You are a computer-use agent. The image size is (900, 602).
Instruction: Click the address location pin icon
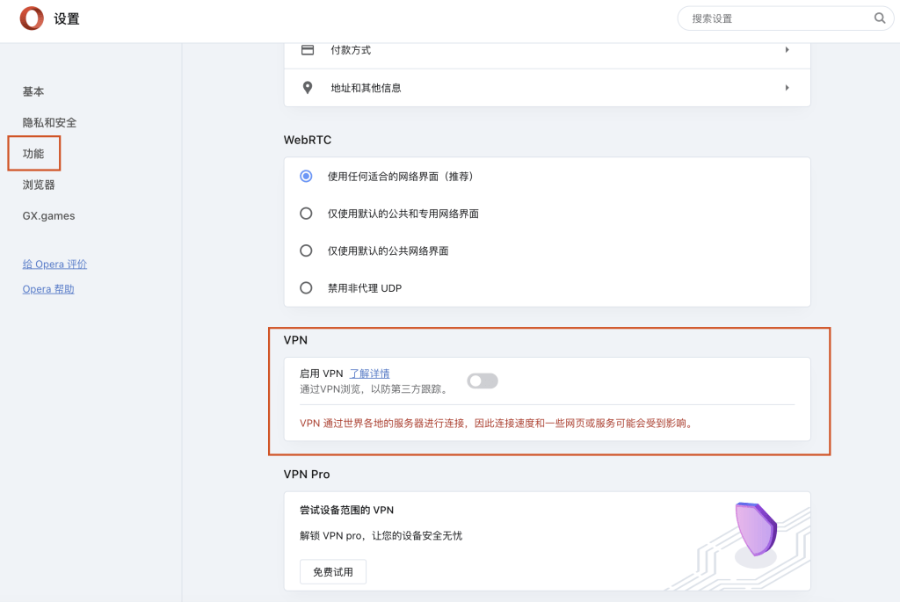pyautogui.click(x=308, y=88)
